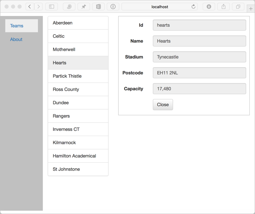The width and height of the screenshot is (255, 214).
Task: Select St Johnstone in the team list
Action: 78,169
